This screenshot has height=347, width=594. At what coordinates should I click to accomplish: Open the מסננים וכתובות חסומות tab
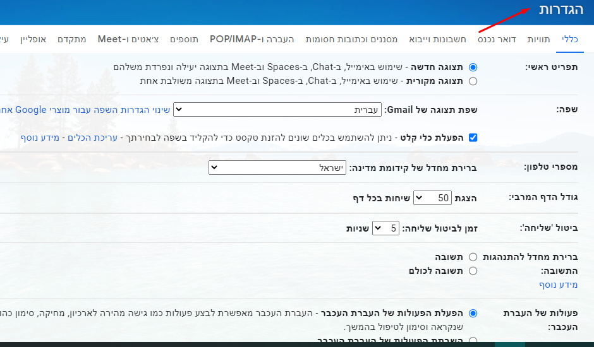(352, 39)
